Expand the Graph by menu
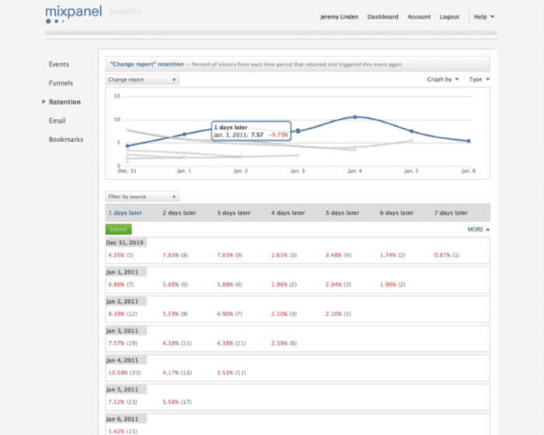Image resolution: width=544 pixels, height=435 pixels. 442,79
